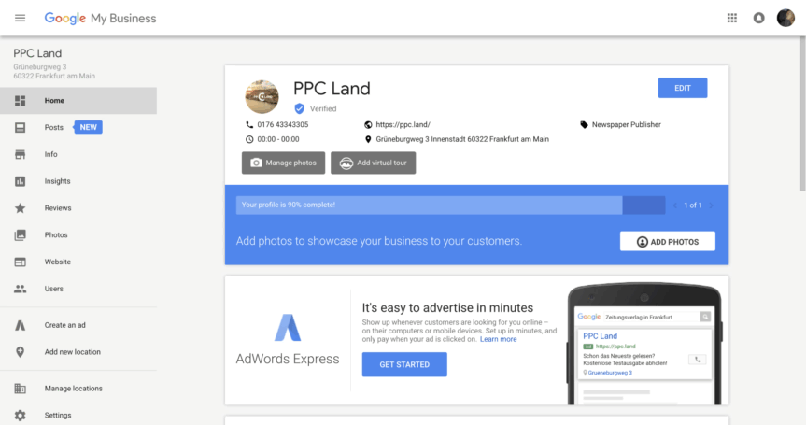The image size is (806, 425).
Task: Click the PPC Land profile picture
Action: [262, 96]
